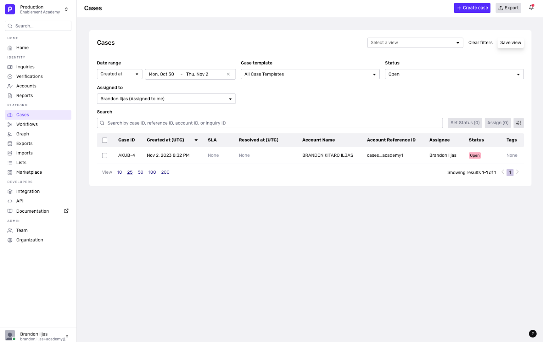Show 200 results per page

pyautogui.click(x=165, y=172)
